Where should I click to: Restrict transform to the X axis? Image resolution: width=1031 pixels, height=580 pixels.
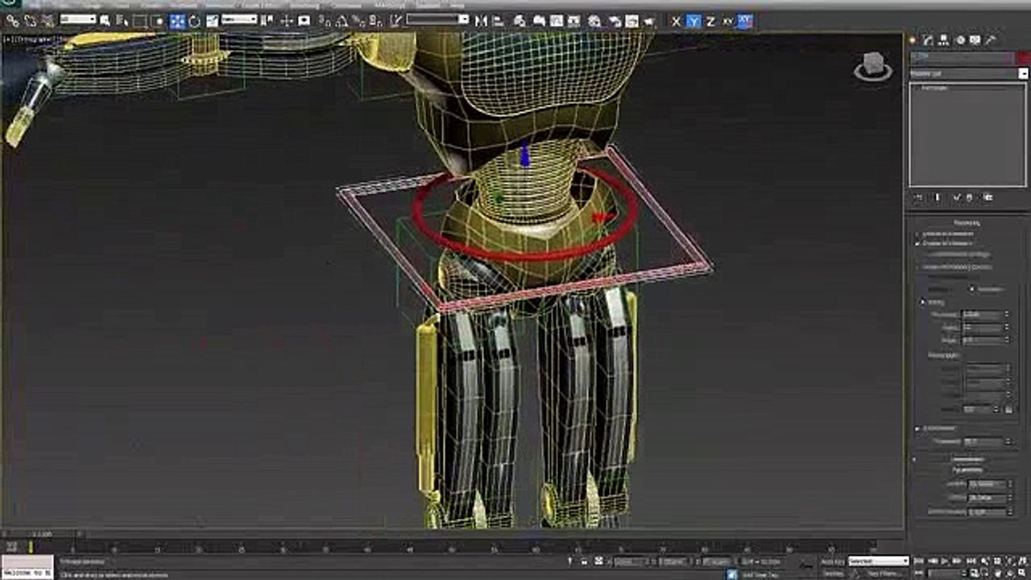(x=676, y=22)
